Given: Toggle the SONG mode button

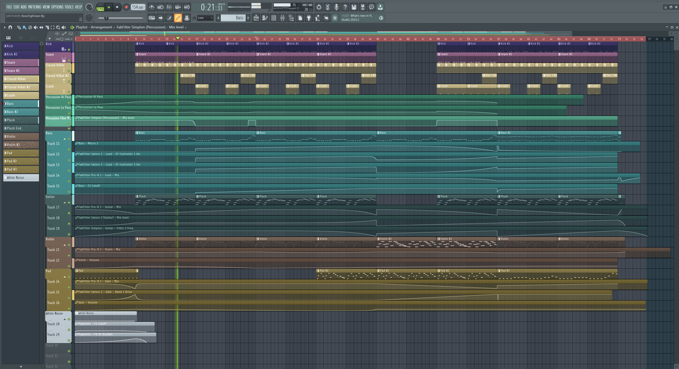Looking at the screenshot, I should (100, 9).
